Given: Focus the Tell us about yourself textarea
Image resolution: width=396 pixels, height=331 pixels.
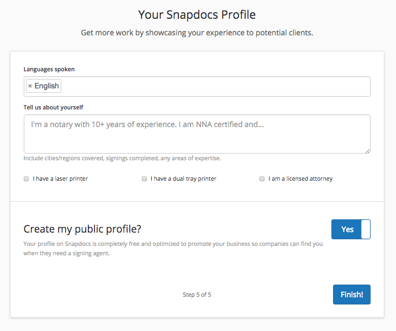Looking at the screenshot, I should click(197, 133).
